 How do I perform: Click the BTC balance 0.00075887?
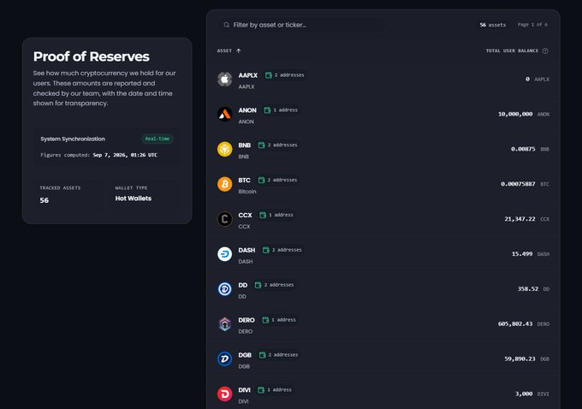click(518, 184)
